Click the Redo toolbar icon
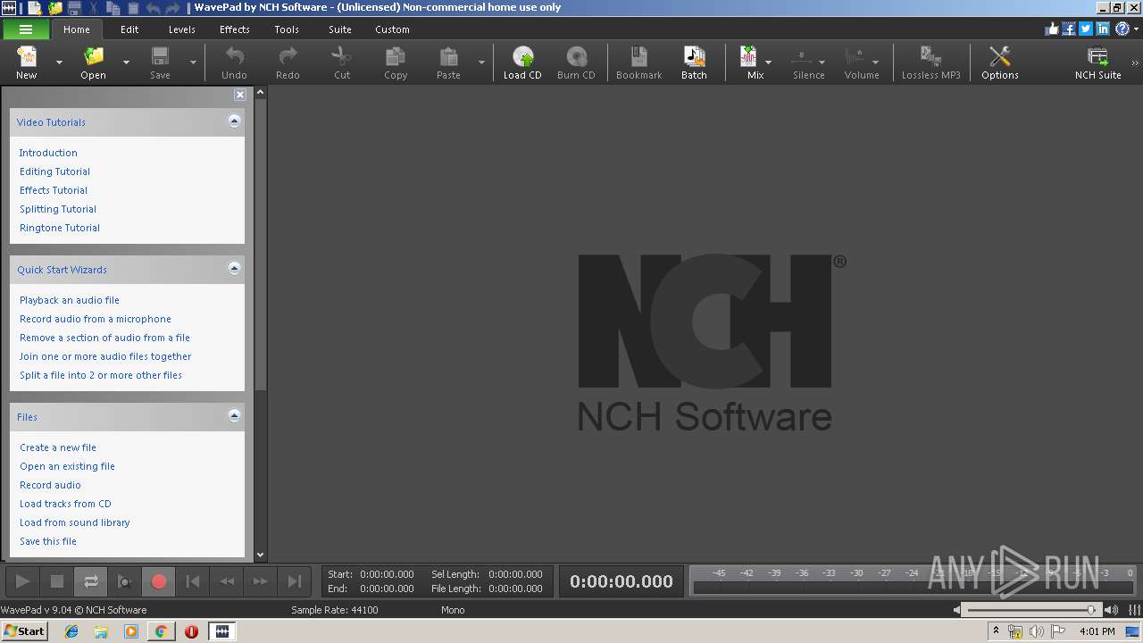 (x=288, y=63)
